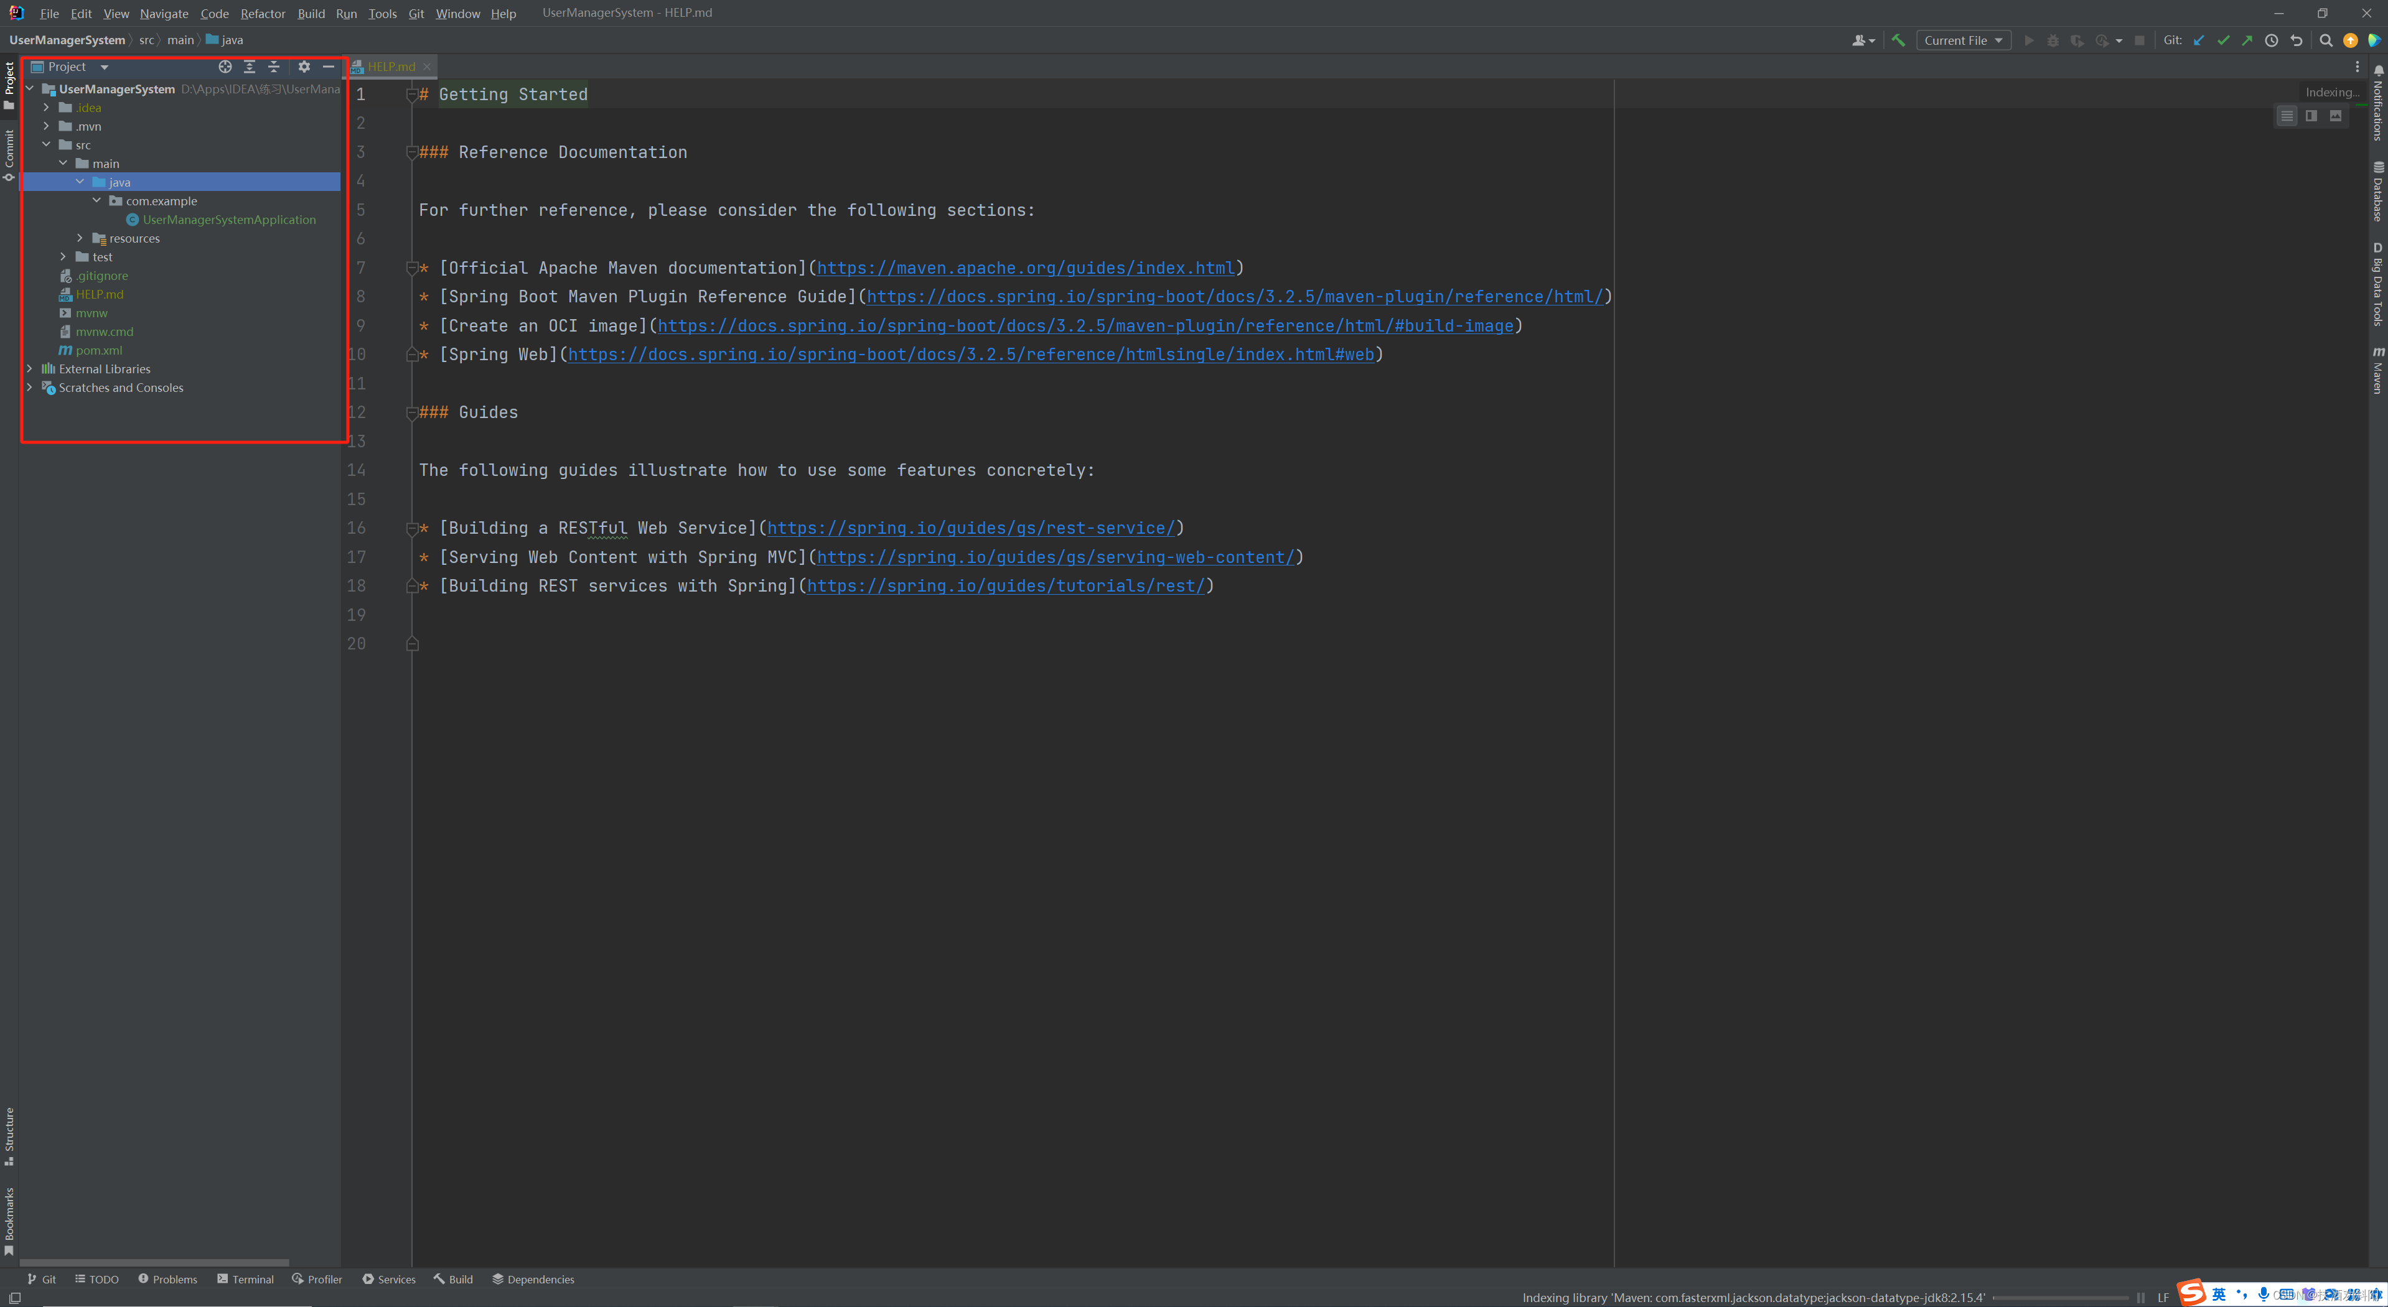This screenshot has height=1307, width=2388.
Task: Open the maven.apache.org guides link
Action: (1025, 267)
